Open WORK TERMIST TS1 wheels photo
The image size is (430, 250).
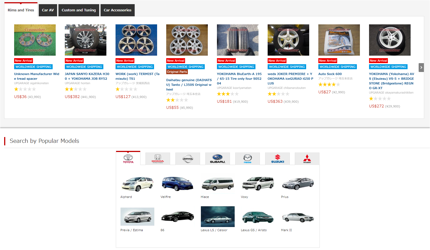(x=136, y=40)
